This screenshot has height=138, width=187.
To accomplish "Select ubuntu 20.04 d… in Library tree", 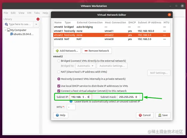I will pyautogui.click(x=23, y=34).
